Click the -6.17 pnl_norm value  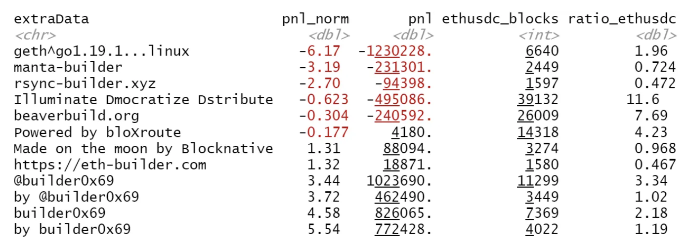[324, 51]
